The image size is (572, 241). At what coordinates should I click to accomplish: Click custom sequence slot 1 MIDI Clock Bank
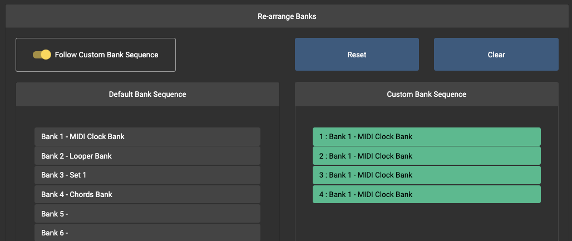(x=426, y=136)
